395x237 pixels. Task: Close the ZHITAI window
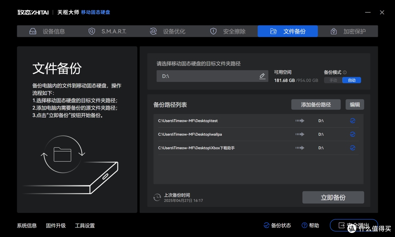(x=382, y=12)
